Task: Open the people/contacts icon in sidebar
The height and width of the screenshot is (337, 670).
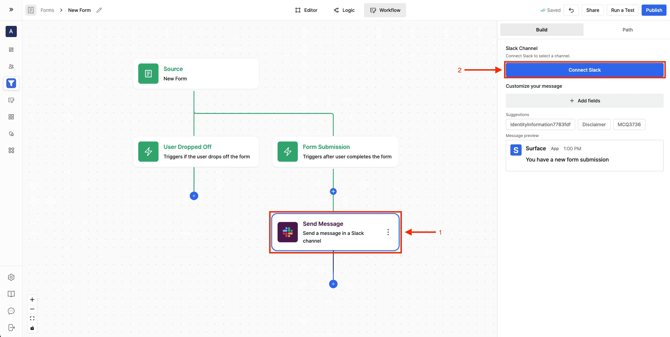Action: [11, 66]
